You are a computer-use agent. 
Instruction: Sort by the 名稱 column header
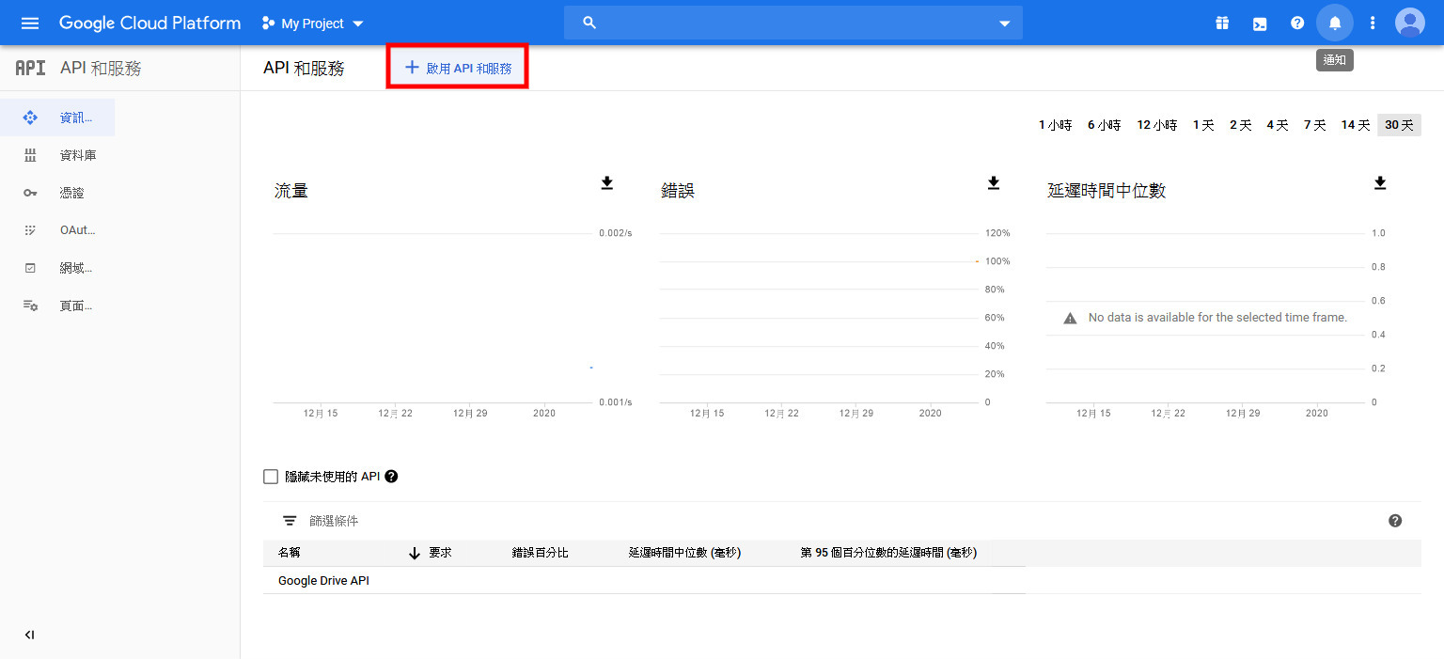coord(289,553)
